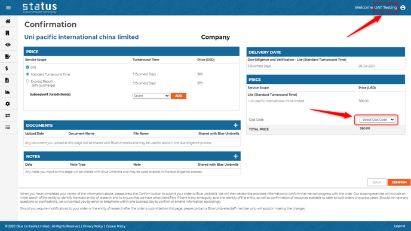
Task: Select Express Report radio option
Action: tap(27, 81)
